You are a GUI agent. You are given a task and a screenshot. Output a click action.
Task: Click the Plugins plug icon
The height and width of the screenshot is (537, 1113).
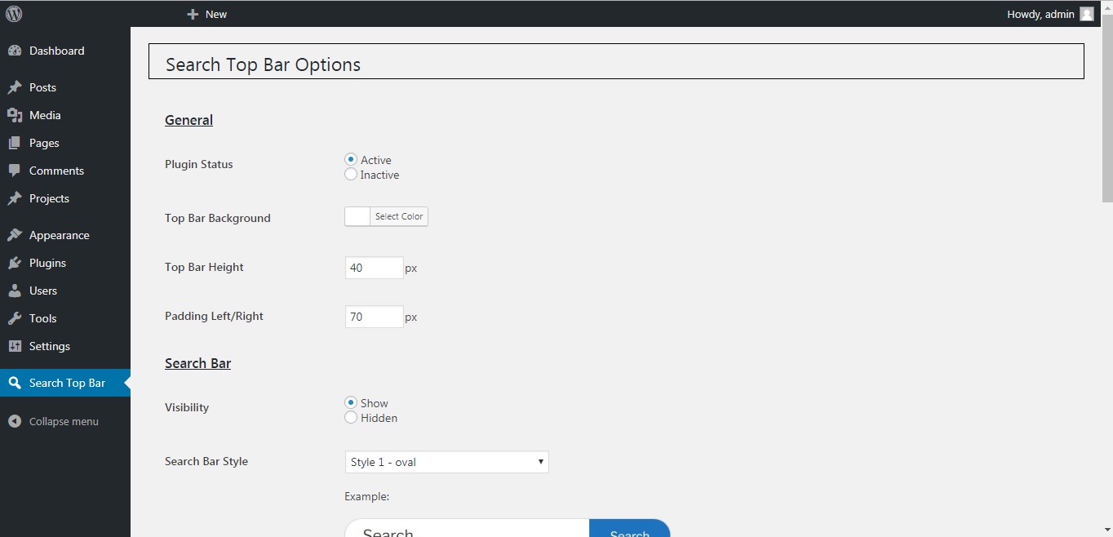15,263
